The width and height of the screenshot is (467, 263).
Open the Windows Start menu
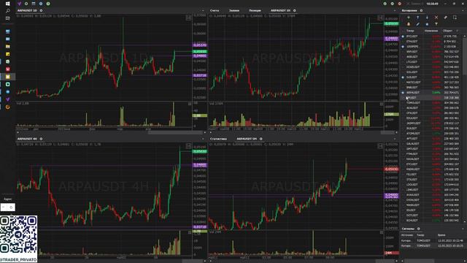[x=8, y=4]
